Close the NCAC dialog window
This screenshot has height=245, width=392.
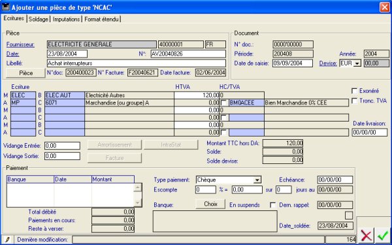[x=385, y=7]
